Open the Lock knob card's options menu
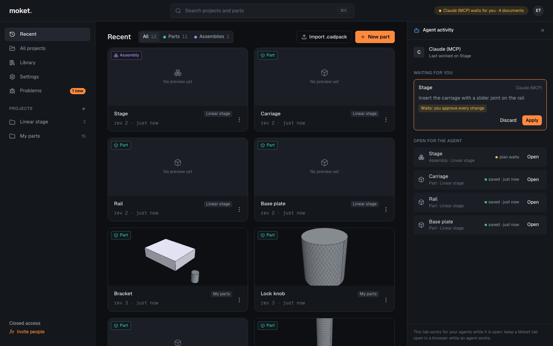The width and height of the screenshot is (553, 346). point(386,300)
